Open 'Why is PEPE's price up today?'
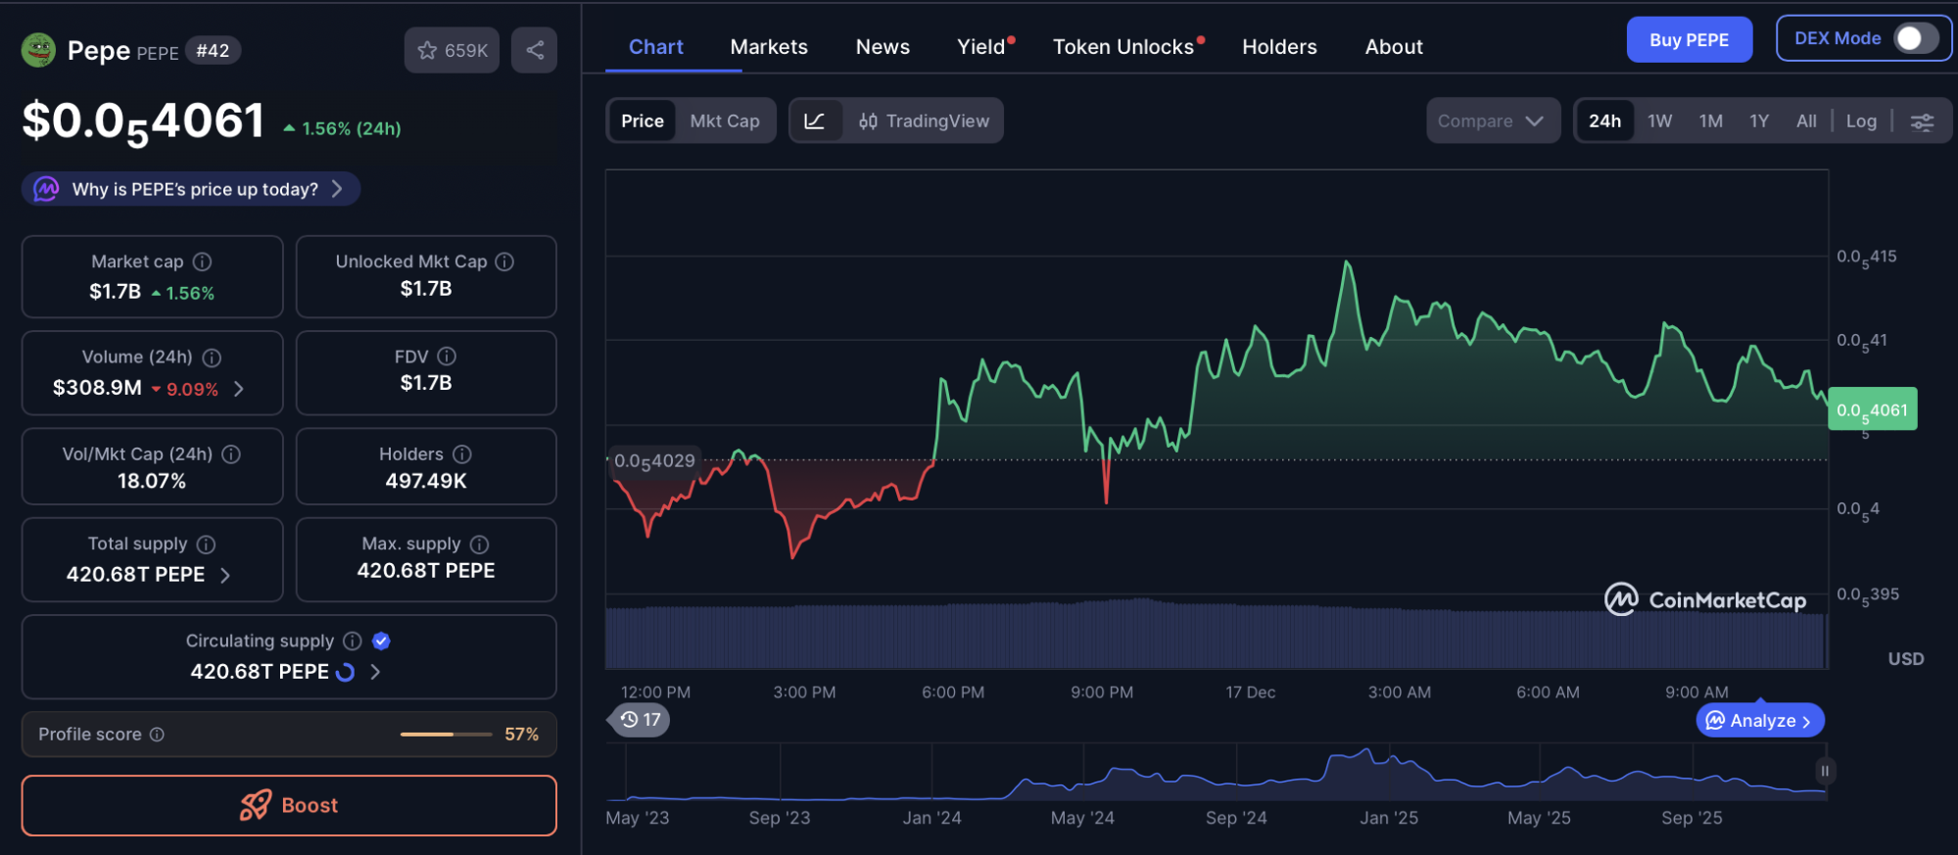The height and width of the screenshot is (855, 1958). click(x=192, y=189)
